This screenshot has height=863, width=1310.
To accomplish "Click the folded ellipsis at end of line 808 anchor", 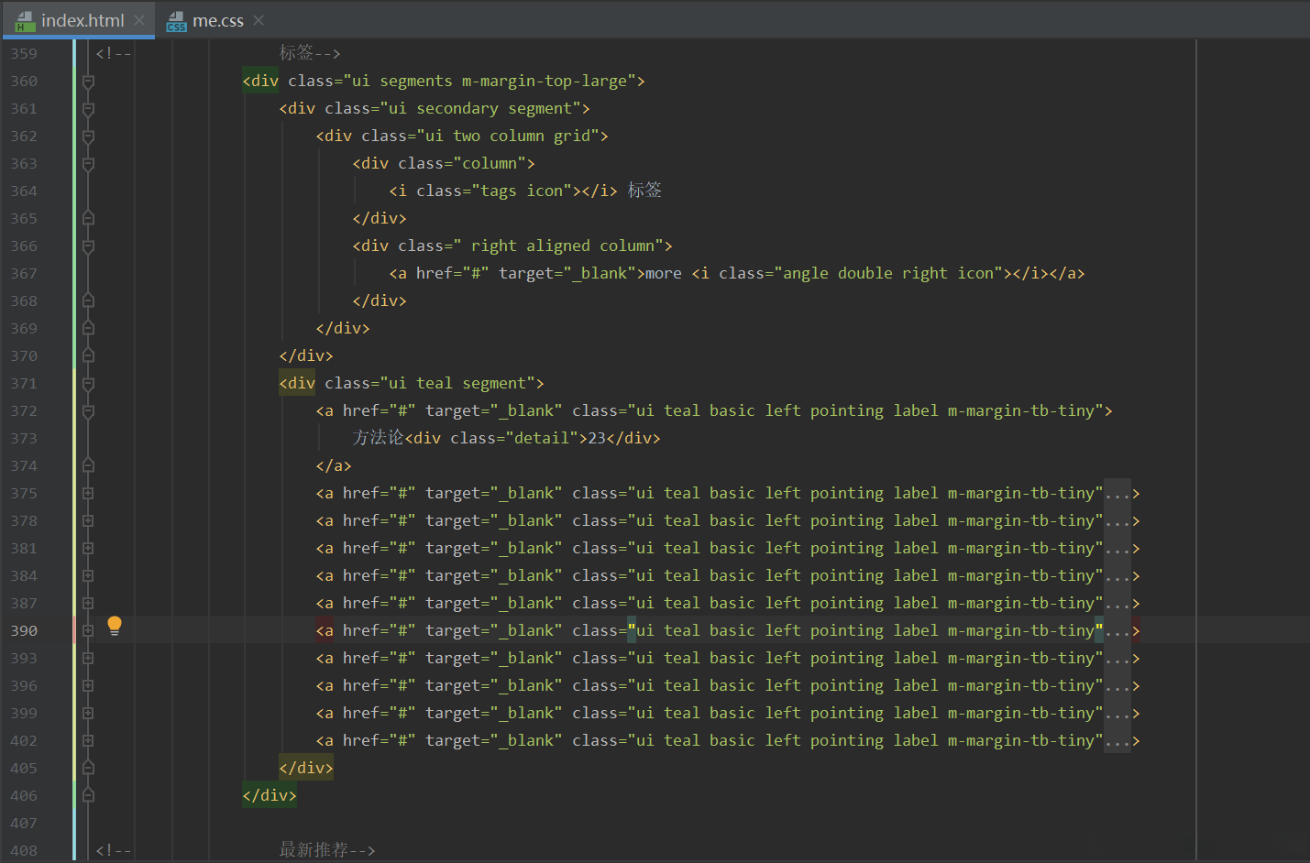I will (1117, 741).
